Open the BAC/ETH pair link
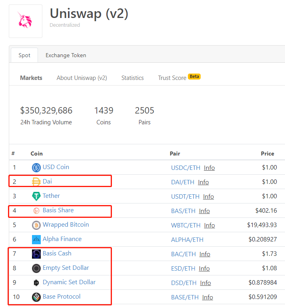Screen dimensions: 285x307 click(x=183, y=254)
